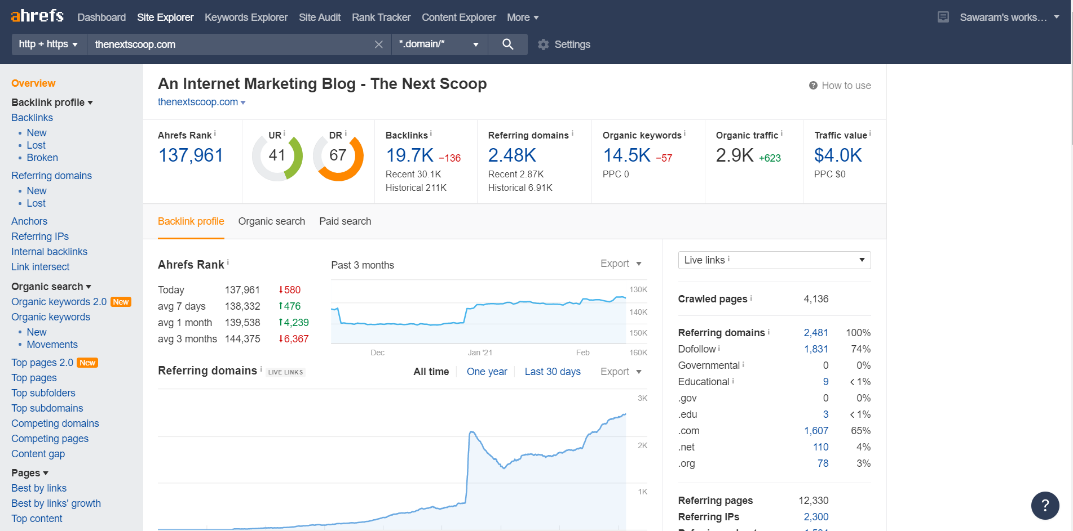The image size is (1073, 531).
Task: Click the info icon beside Governmental
Action: click(x=743, y=364)
